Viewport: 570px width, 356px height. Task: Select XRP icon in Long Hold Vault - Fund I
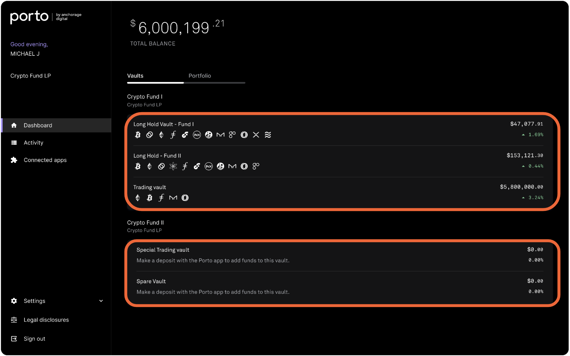coord(256,135)
